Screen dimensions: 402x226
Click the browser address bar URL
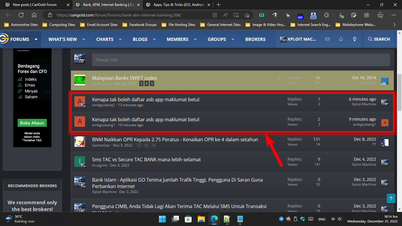coord(119,15)
